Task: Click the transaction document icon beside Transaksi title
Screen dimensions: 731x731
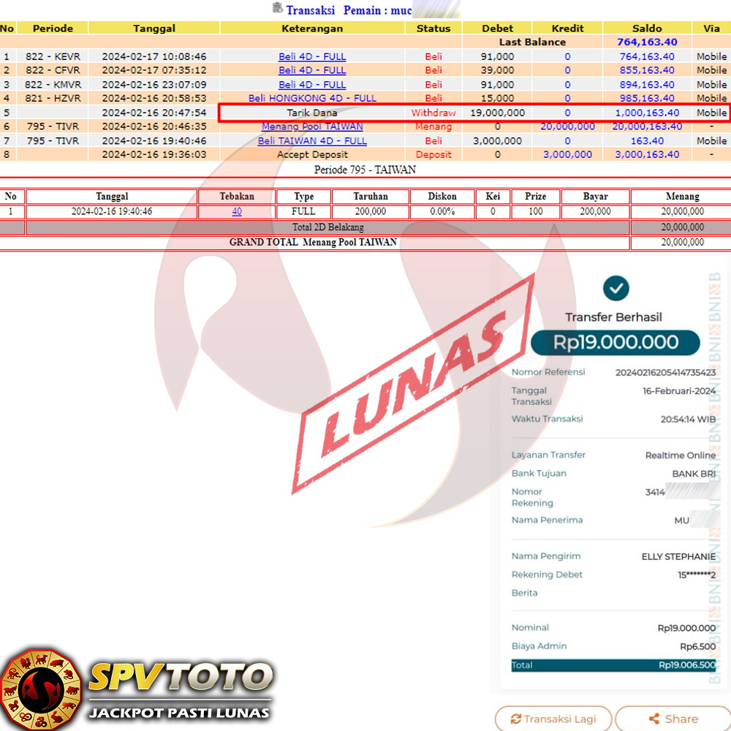Action: [277, 9]
